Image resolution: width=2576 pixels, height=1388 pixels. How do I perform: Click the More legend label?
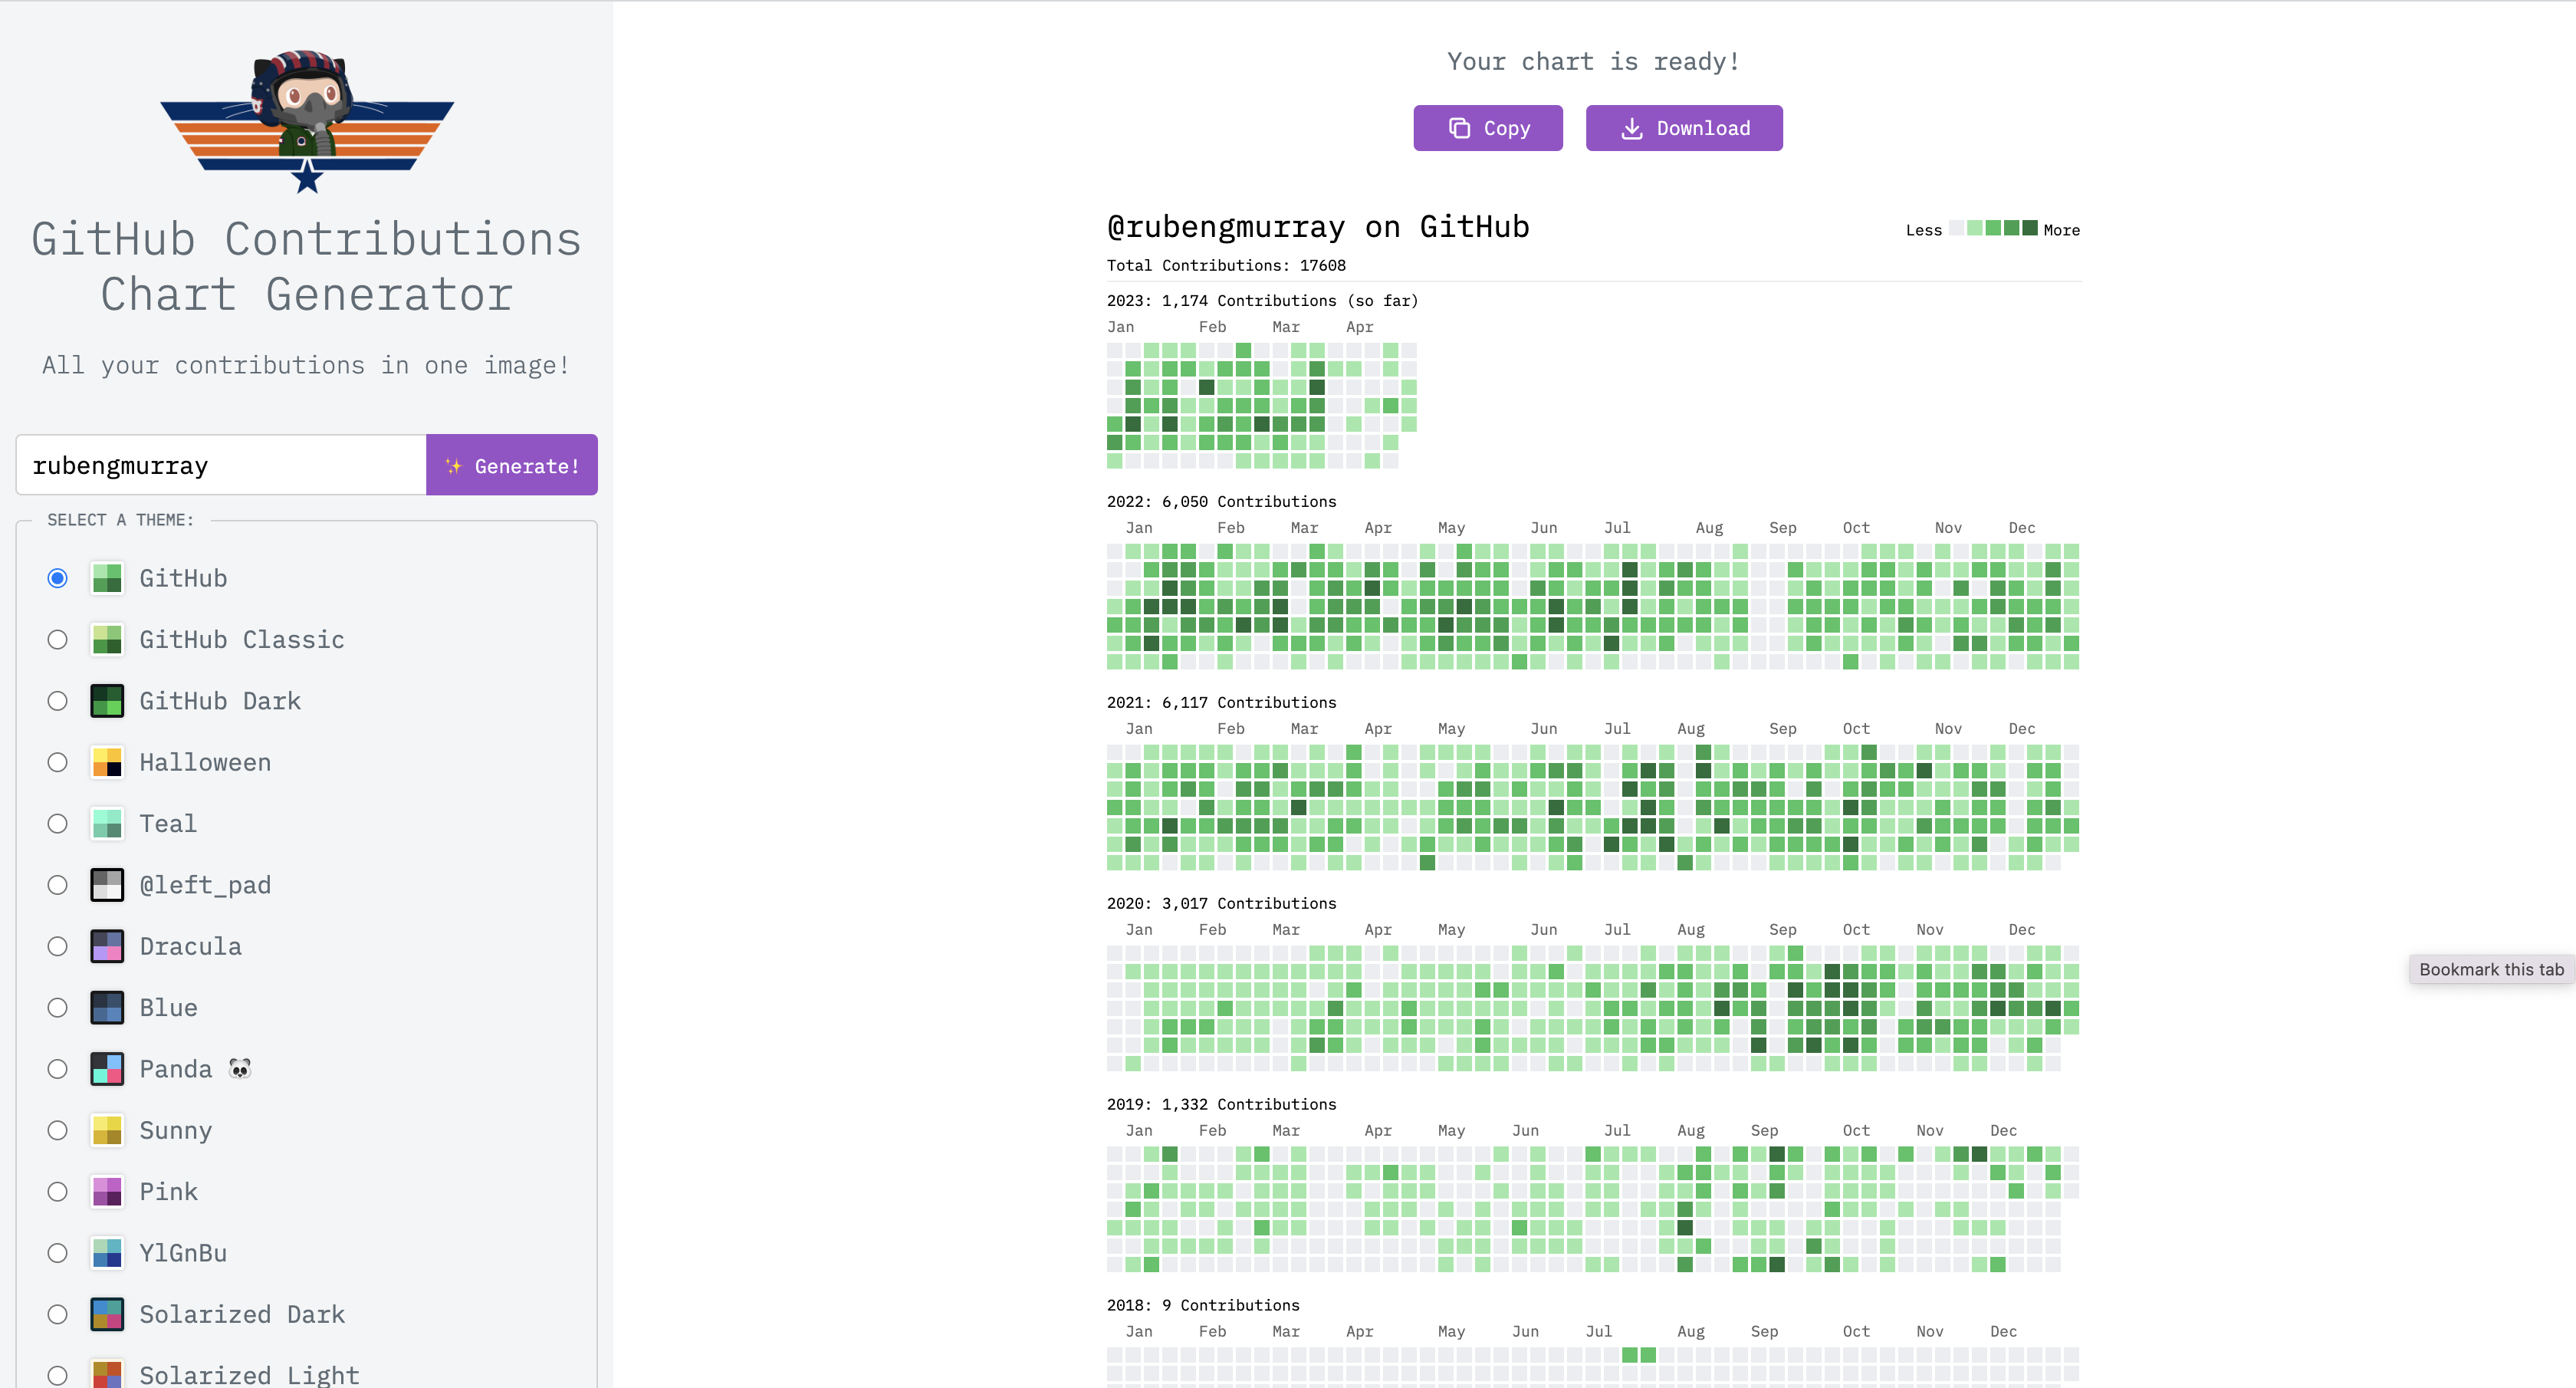coord(2061,230)
